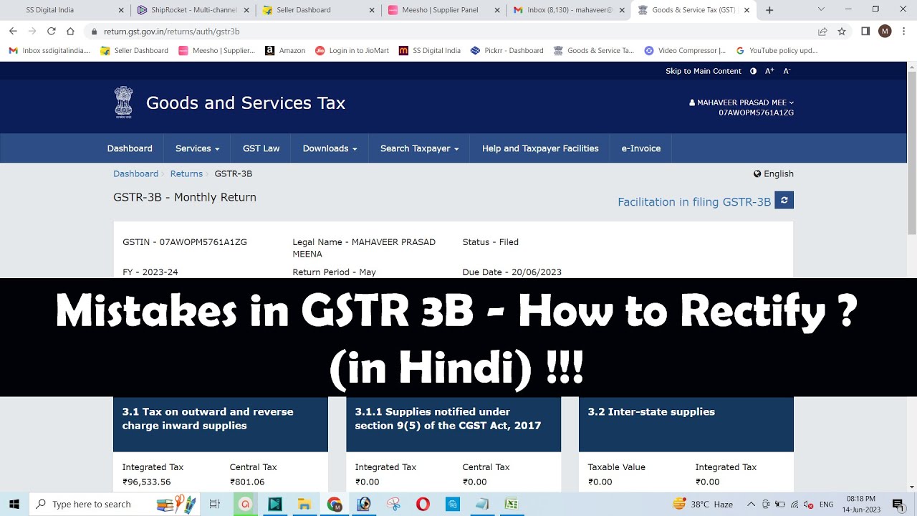917x516 pixels.
Task: Go to browser home page icon
Action: [70, 32]
